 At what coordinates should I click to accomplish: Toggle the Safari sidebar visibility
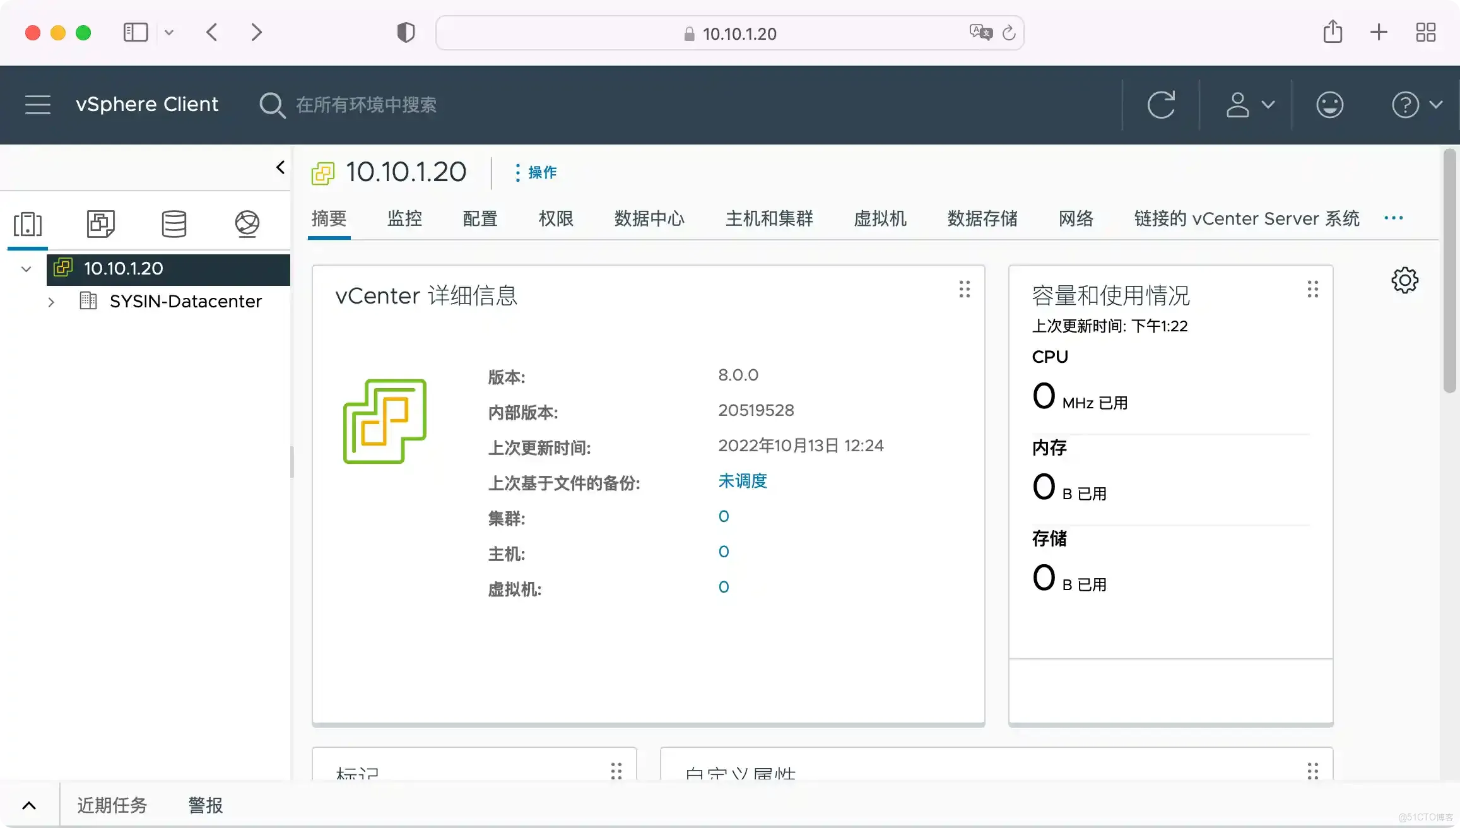135,32
